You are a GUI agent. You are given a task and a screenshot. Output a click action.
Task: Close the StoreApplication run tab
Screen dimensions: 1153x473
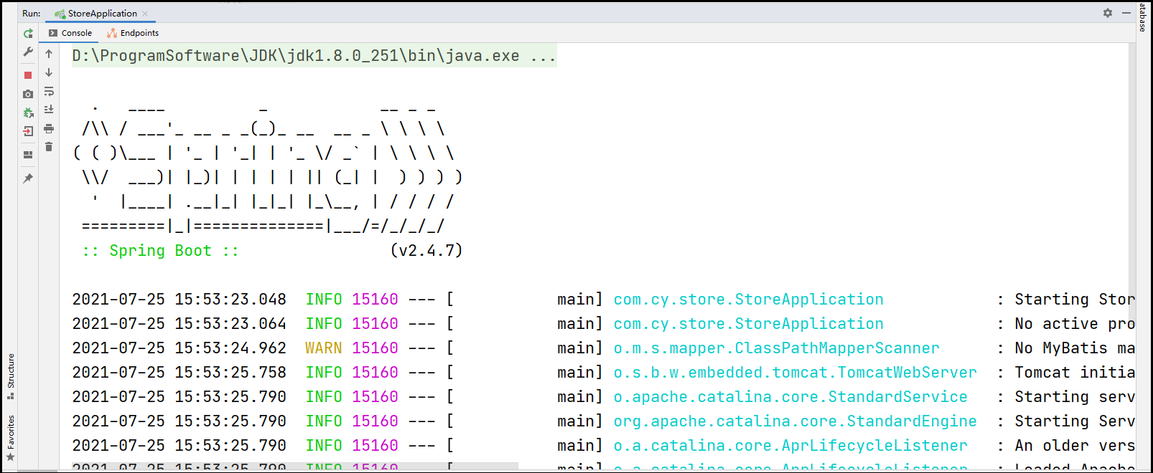click(x=145, y=14)
